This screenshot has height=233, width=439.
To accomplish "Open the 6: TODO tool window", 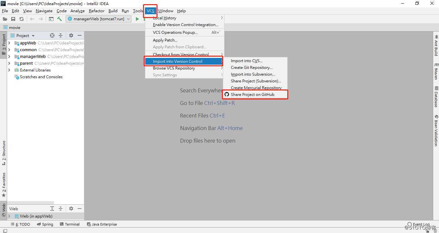I will coord(21,224).
